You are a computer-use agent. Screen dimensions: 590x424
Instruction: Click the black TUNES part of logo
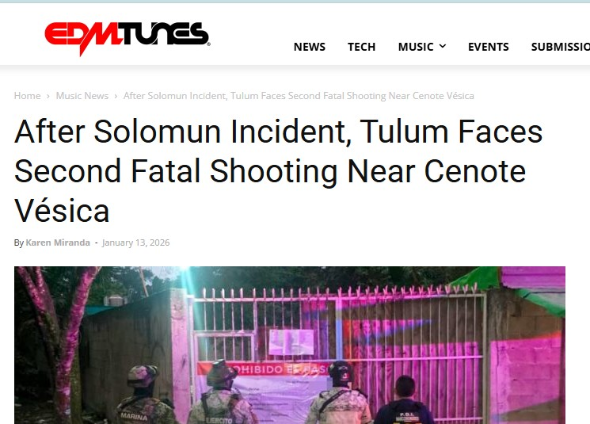[x=165, y=34]
